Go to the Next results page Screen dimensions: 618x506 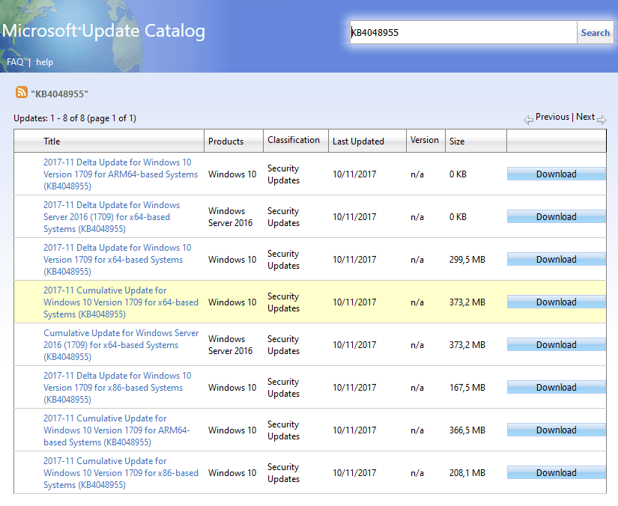pos(585,117)
